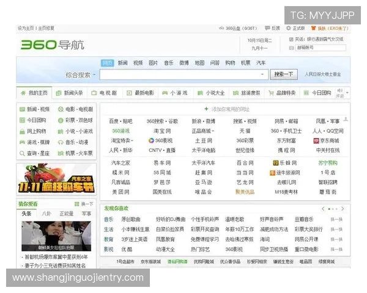The height and width of the screenshot is (293, 367).
Task: Expand the 淘宝特卖 dropdown arrow
Action: click(132, 140)
